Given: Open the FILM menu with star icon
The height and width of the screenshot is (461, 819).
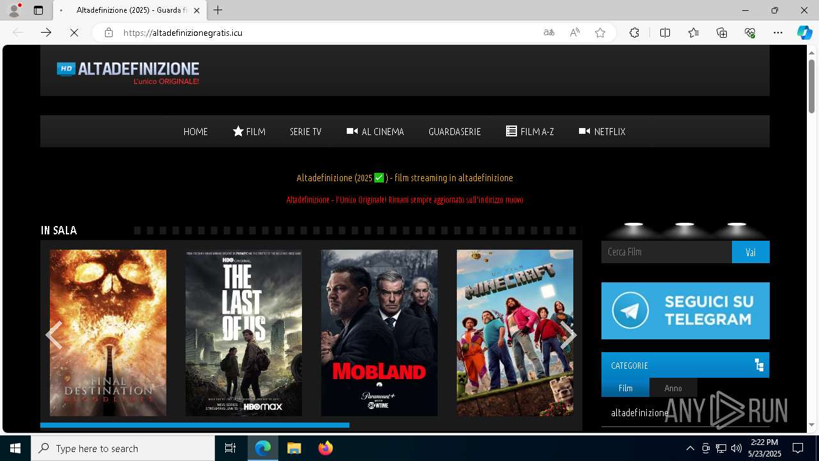Looking at the screenshot, I should (249, 131).
